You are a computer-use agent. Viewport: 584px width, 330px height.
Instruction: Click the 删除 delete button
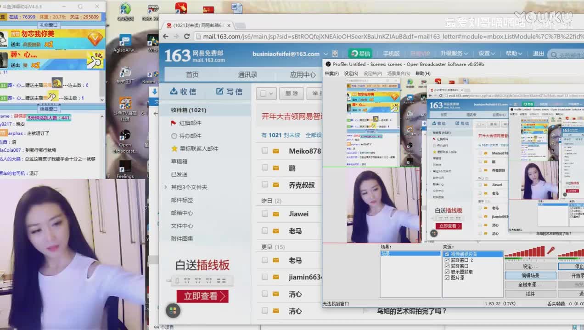point(292,93)
